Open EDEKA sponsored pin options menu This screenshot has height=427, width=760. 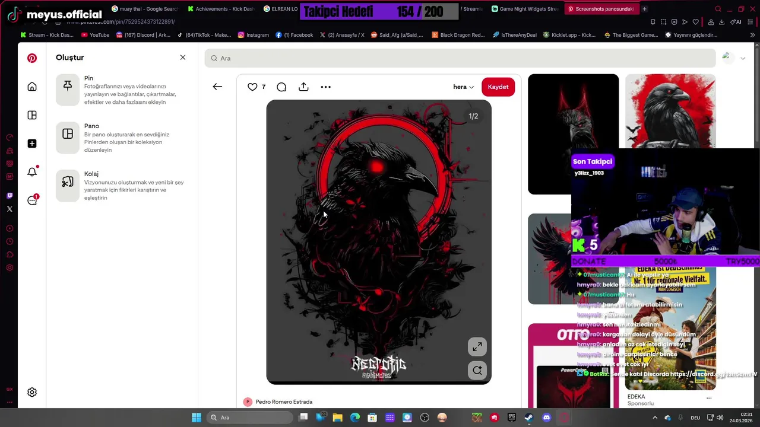(708, 397)
